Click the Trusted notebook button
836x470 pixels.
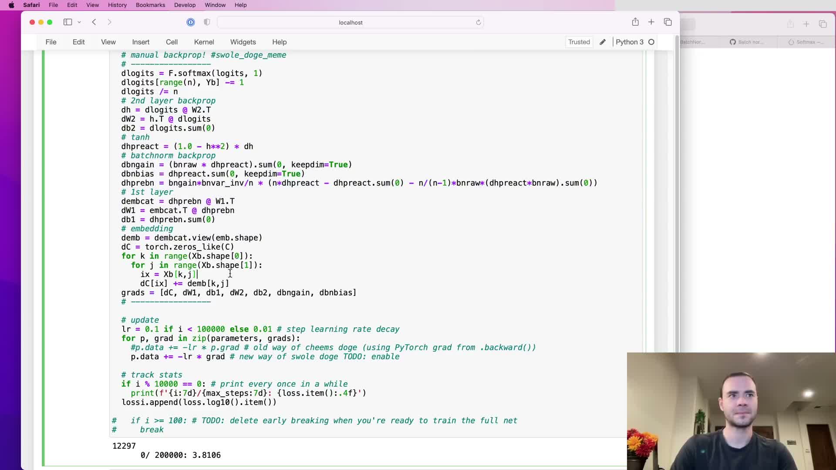pyautogui.click(x=579, y=42)
